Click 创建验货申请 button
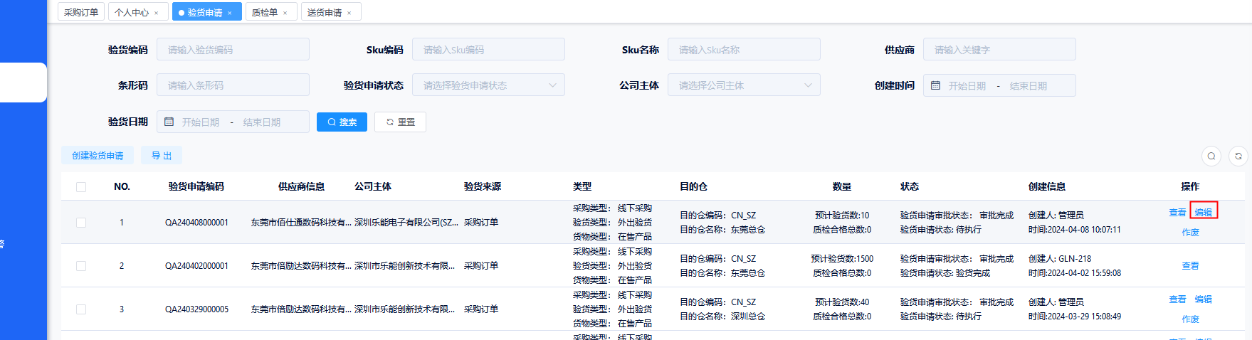The width and height of the screenshot is (1252, 340). [98, 156]
